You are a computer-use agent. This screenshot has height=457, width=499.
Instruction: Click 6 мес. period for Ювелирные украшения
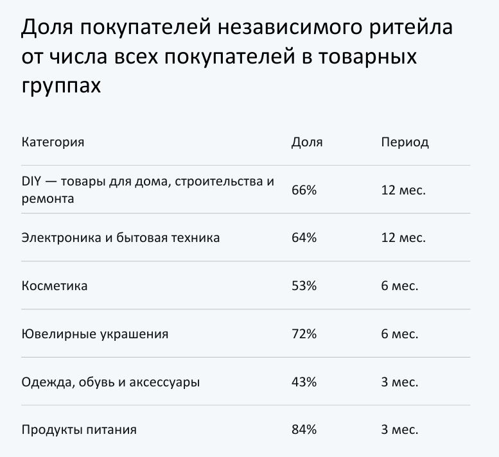[x=399, y=334]
